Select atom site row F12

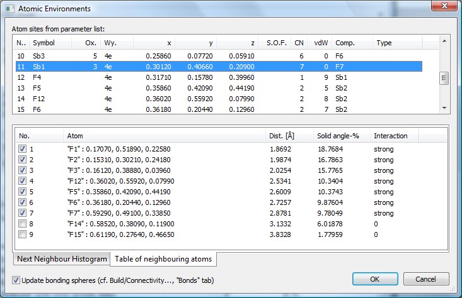click(219, 99)
